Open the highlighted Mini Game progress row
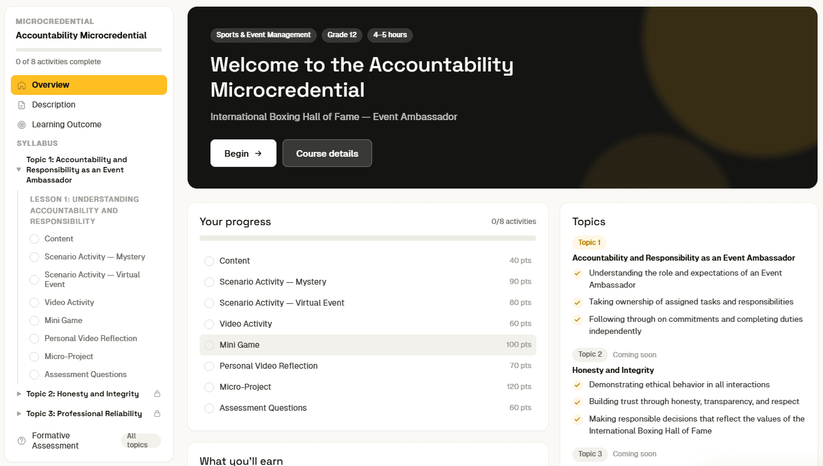Screen dimensions: 823x466 (368, 345)
